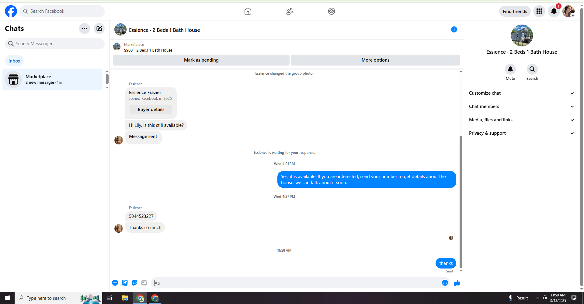Open the second Chrome taskbar icon
The width and height of the screenshot is (584, 304).
[x=155, y=298]
